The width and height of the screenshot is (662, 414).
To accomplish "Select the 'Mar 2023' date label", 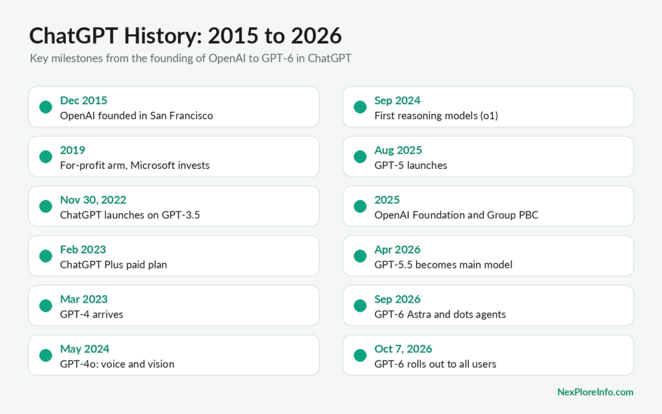I will [83, 299].
